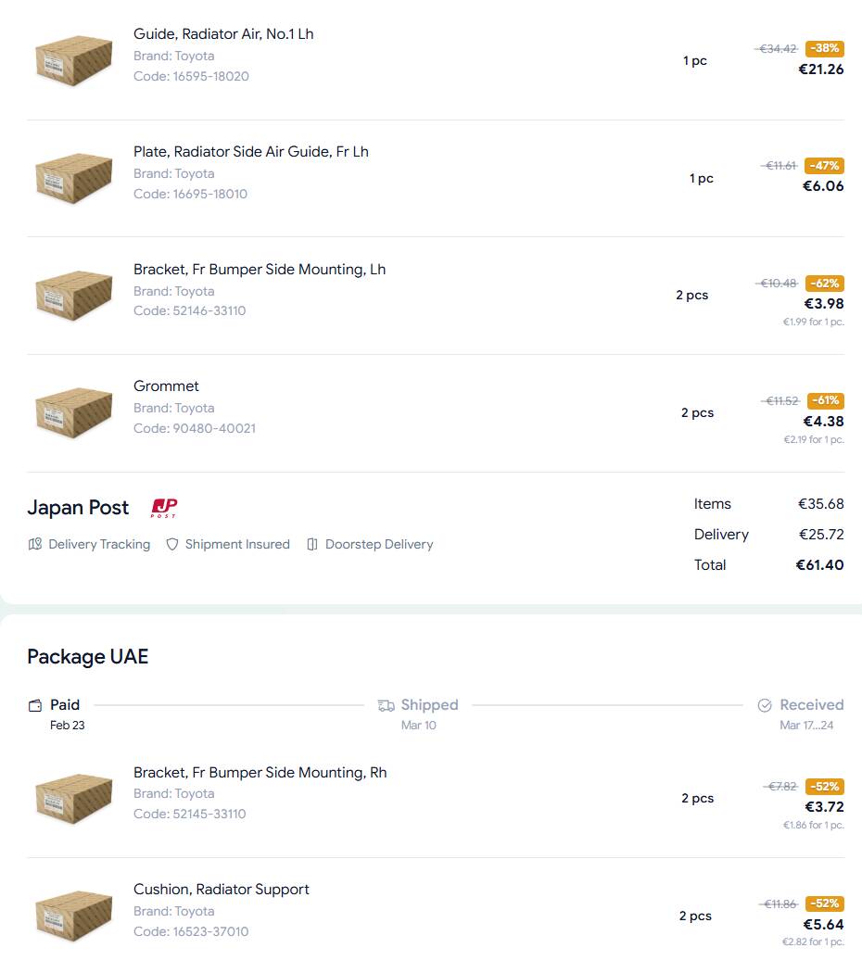This screenshot has width=862, height=973.
Task: Click the Delivery Tracking label
Action: tap(99, 544)
